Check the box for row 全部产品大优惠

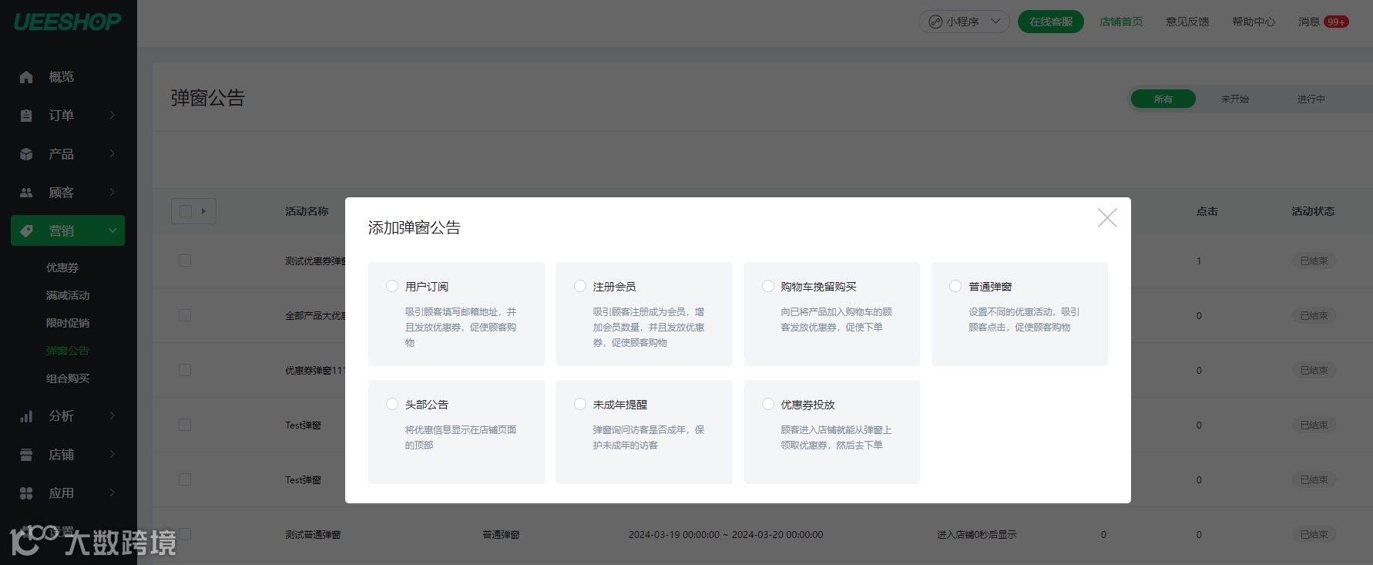tap(185, 315)
